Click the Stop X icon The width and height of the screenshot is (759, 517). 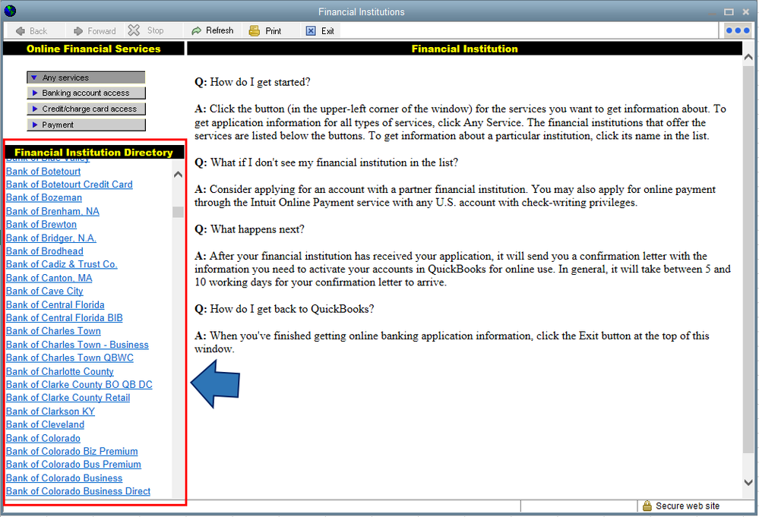pos(134,30)
